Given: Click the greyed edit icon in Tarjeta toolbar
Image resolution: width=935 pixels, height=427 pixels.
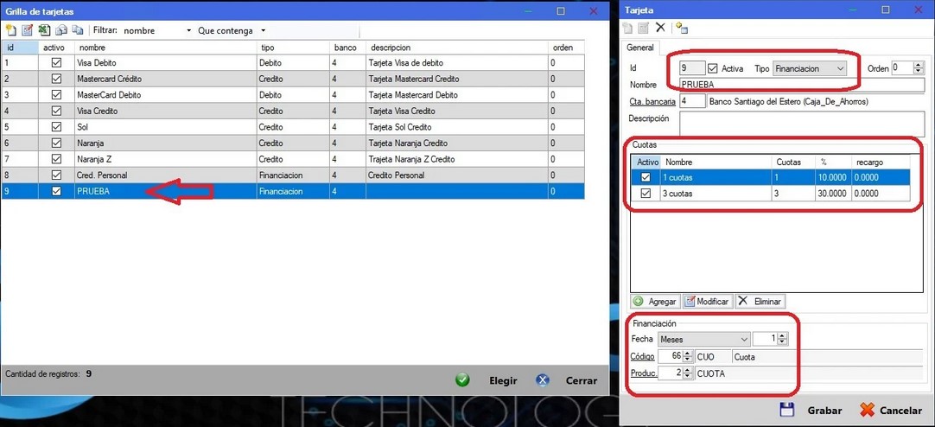Looking at the screenshot, I should click(644, 28).
